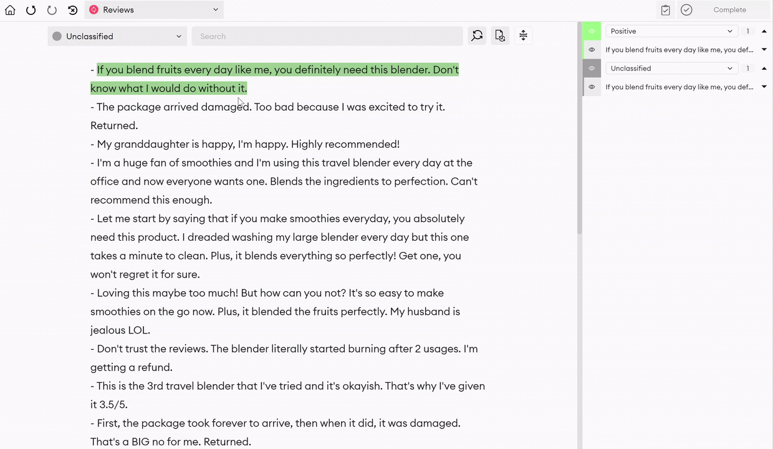Click the gray Unclassified color dot

click(x=57, y=36)
